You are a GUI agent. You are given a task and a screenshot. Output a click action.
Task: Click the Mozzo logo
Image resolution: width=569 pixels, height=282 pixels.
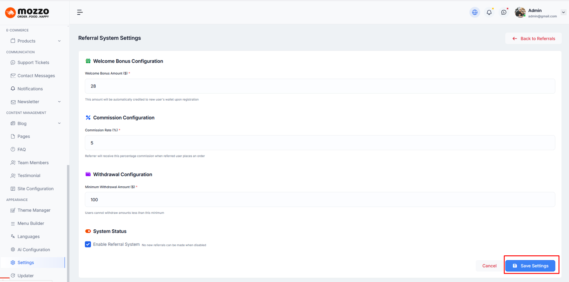click(x=27, y=13)
